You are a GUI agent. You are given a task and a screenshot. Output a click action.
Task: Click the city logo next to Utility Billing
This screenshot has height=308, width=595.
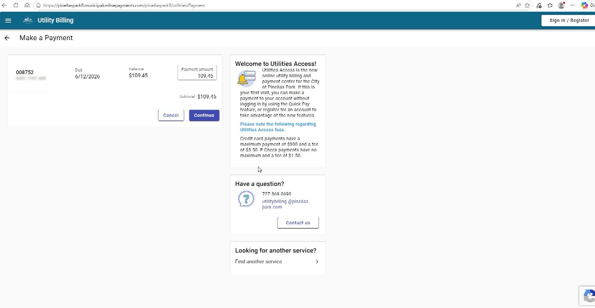point(28,20)
